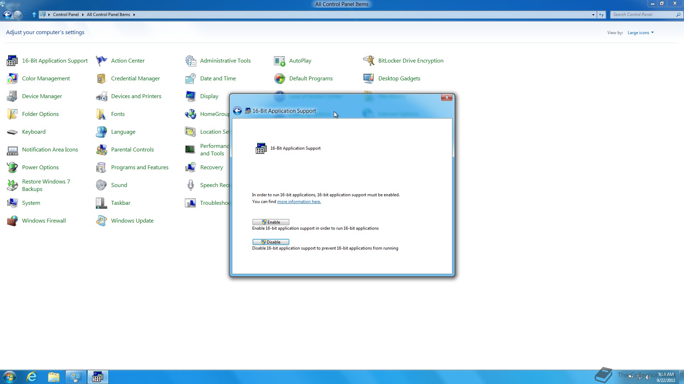The width and height of the screenshot is (684, 384).
Task: Click Internet Explorer in the taskbar
Action: (32, 377)
